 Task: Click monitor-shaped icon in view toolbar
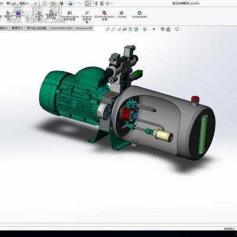(x=177, y=30)
